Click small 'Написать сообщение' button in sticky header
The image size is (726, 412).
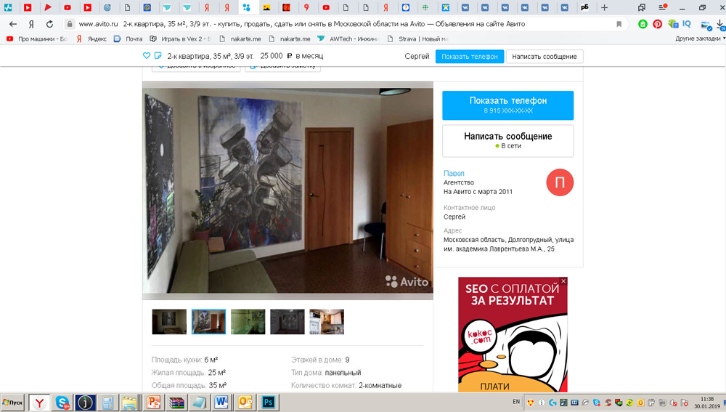point(544,57)
